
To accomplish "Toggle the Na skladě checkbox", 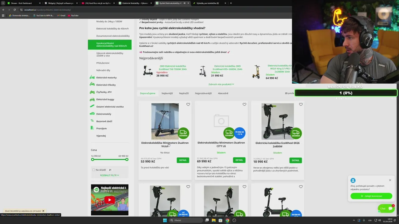I will tap(94, 170).
